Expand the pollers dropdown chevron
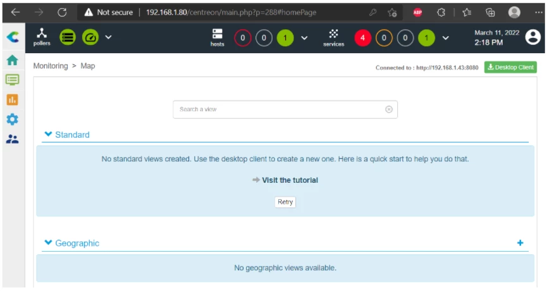The height and width of the screenshot is (291, 547). [109, 37]
